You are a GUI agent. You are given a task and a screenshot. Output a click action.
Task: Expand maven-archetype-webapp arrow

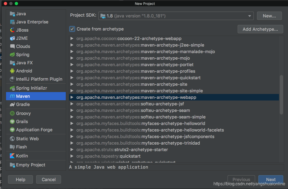72,97
